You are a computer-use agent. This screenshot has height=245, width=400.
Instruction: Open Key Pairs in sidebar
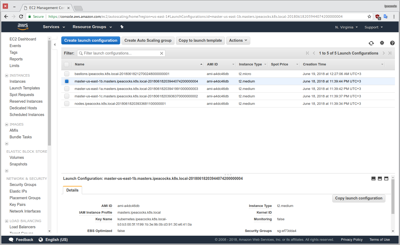[x=18, y=205]
